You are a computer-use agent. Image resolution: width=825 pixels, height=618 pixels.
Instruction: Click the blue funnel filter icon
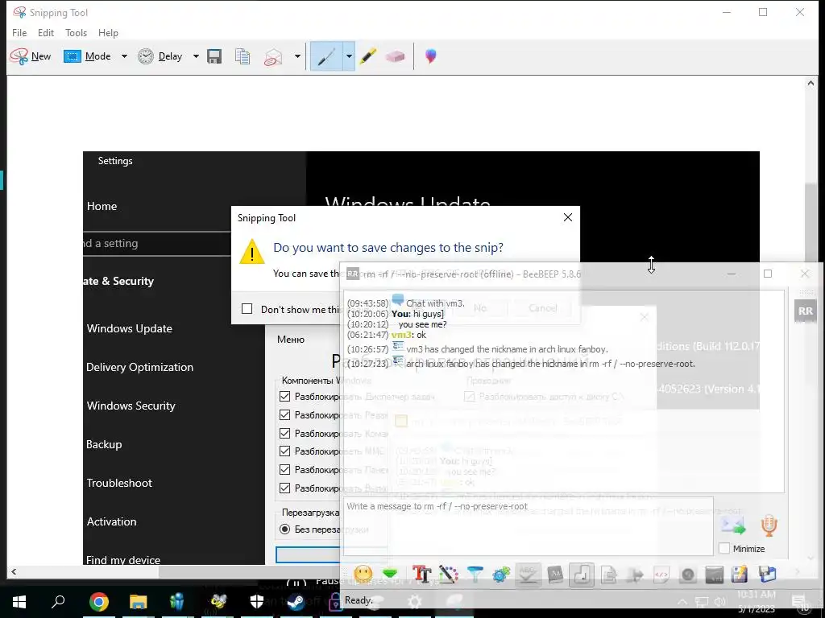click(x=475, y=575)
